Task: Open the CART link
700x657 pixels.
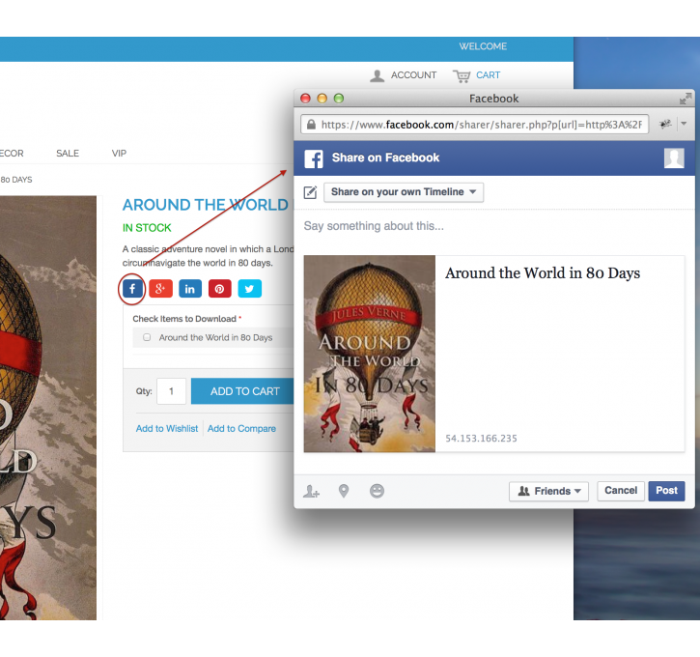Action: coord(488,75)
